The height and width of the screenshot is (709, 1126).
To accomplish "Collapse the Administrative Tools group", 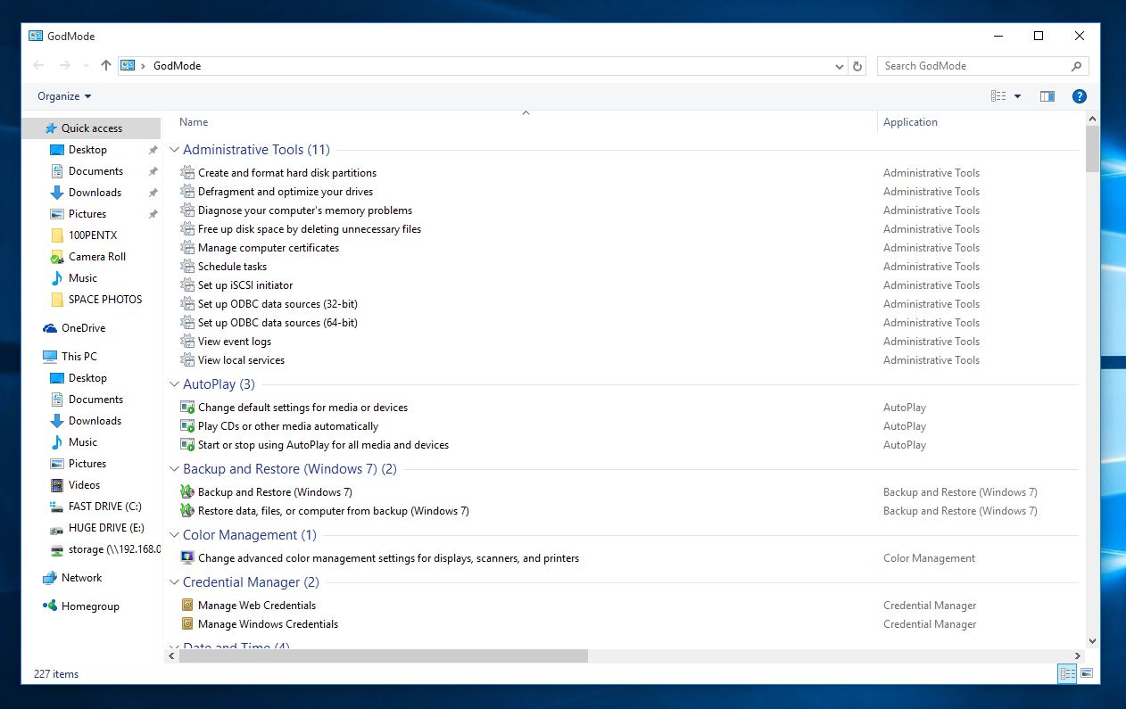I will tap(175, 150).
